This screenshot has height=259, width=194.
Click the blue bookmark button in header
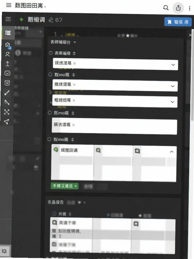(178, 22)
